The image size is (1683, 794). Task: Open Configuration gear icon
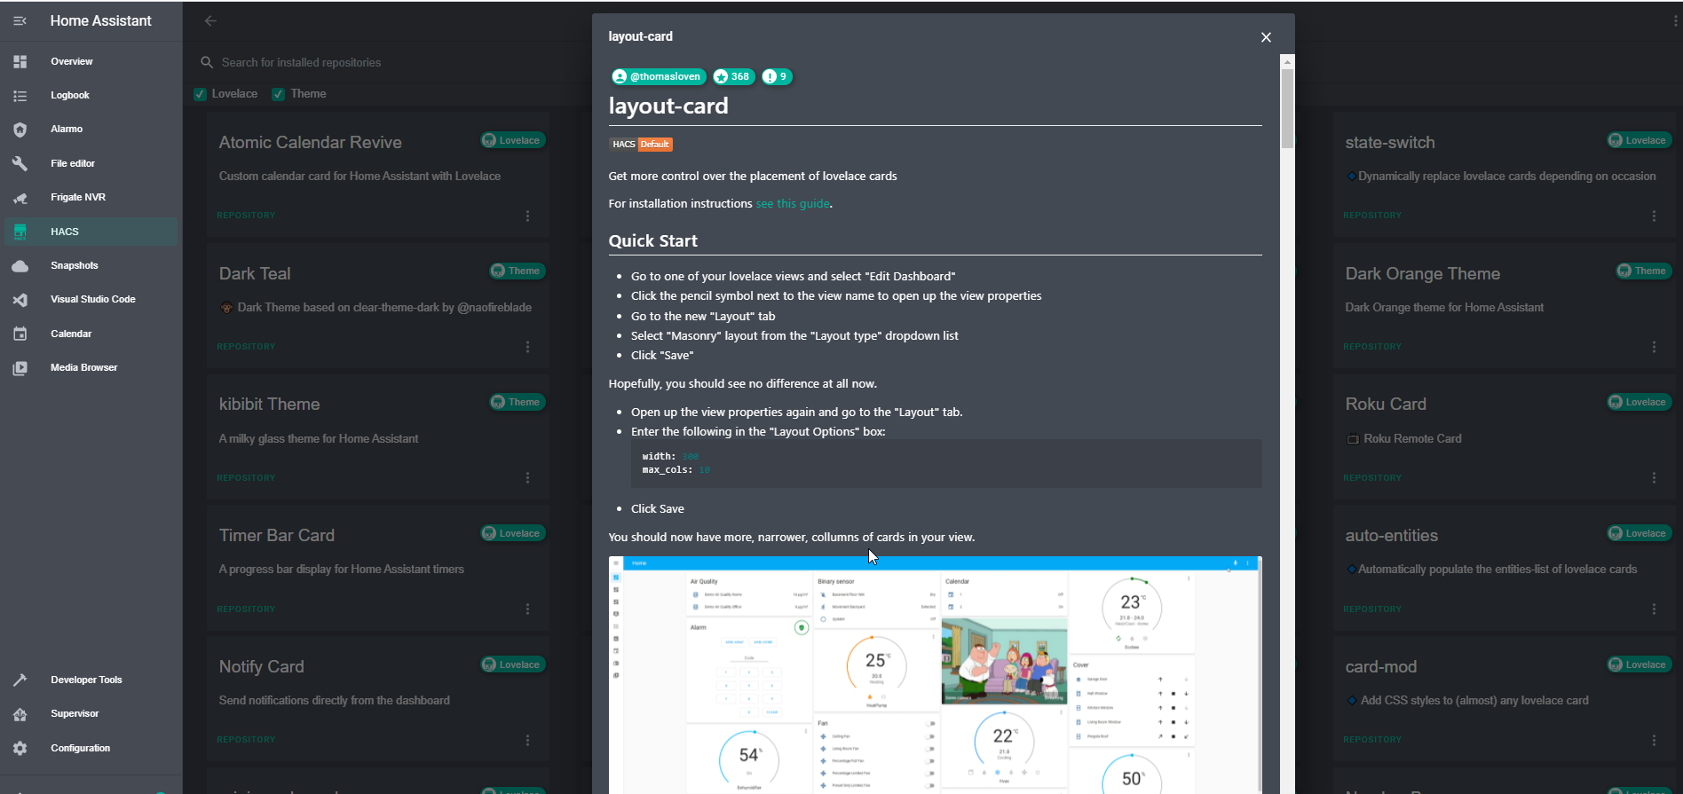pyautogui.click(x=20, y=748)
